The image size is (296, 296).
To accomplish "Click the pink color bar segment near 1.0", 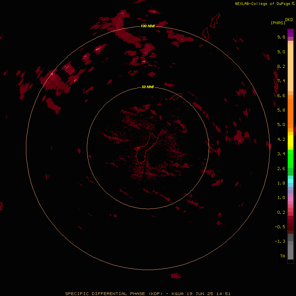I will point(290,199).
